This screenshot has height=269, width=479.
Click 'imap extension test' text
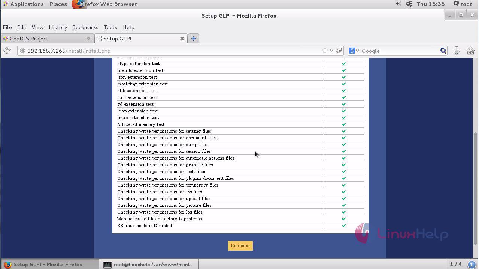tap(138, 118)
